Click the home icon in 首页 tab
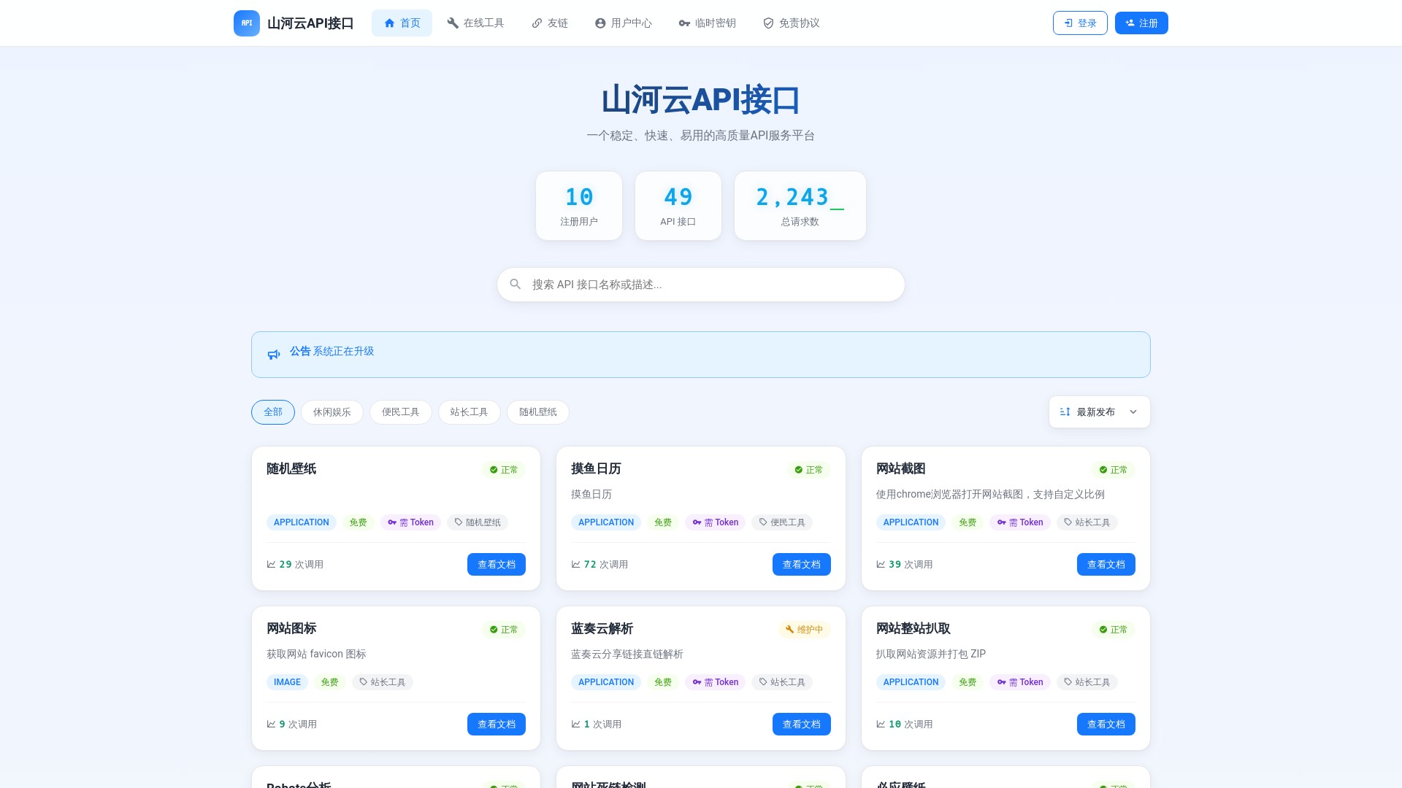Screen dimensions: 1402x788 coord(389,23)
